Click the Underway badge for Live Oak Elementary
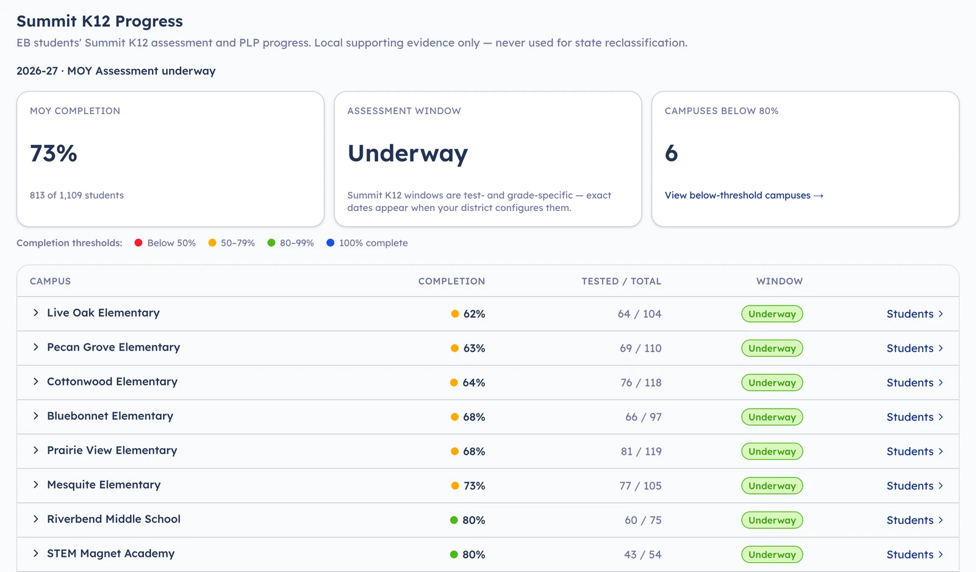Image resolution: width=976 pixels, height=572 pixels. (772, 314)
